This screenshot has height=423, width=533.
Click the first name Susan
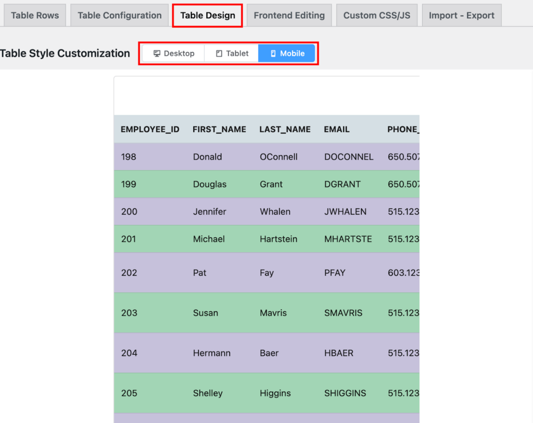[205, 313]
